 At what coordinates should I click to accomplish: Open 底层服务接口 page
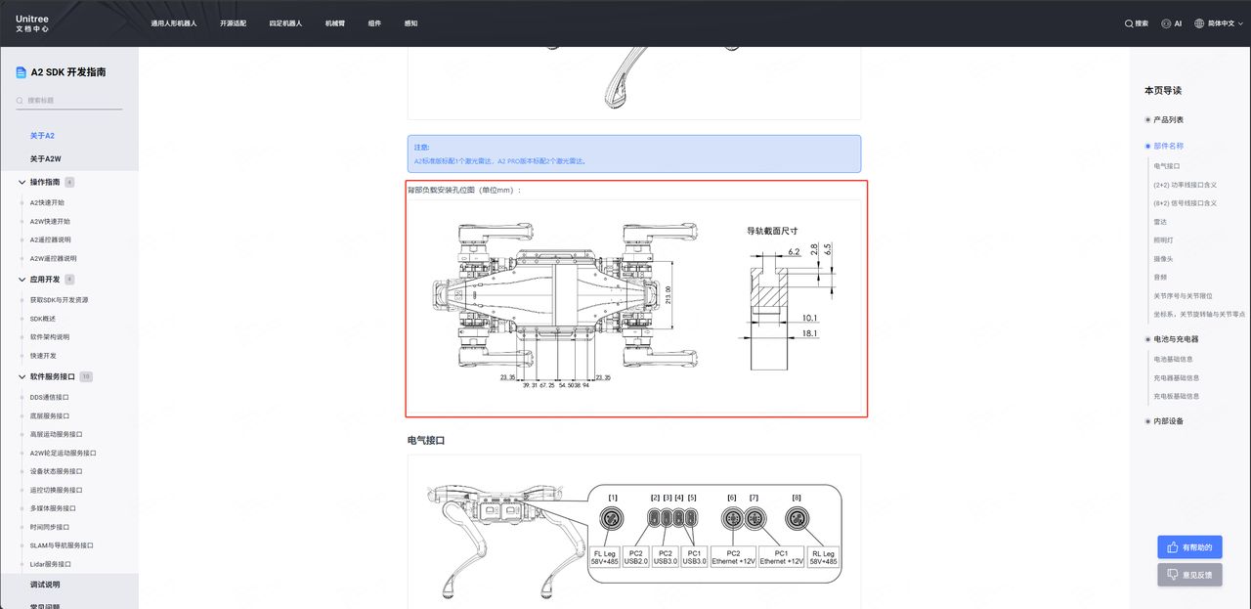50,415
